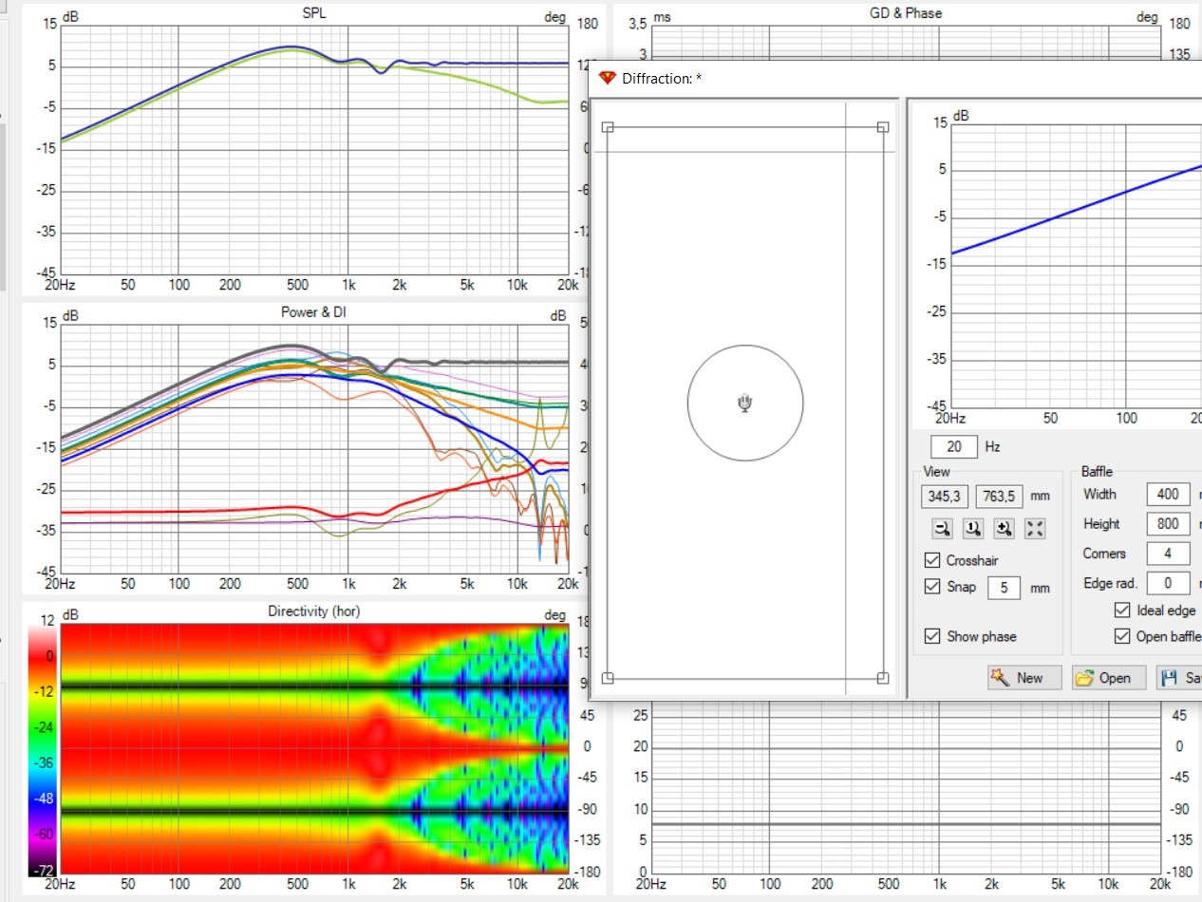Uncheck the Open baffle option

coord(1122,636)
